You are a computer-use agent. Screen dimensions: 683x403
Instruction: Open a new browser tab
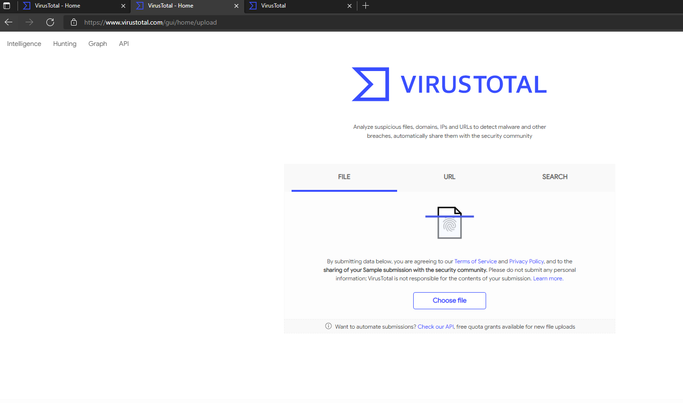click(365, 6)
